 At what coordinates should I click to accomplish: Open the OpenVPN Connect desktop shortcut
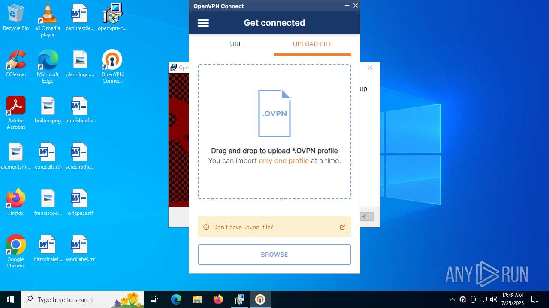(112, 66)
